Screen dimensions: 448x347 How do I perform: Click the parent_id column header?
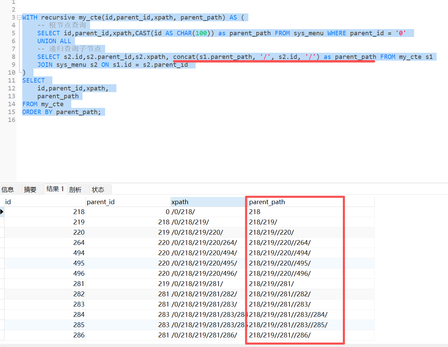(128, 202)
